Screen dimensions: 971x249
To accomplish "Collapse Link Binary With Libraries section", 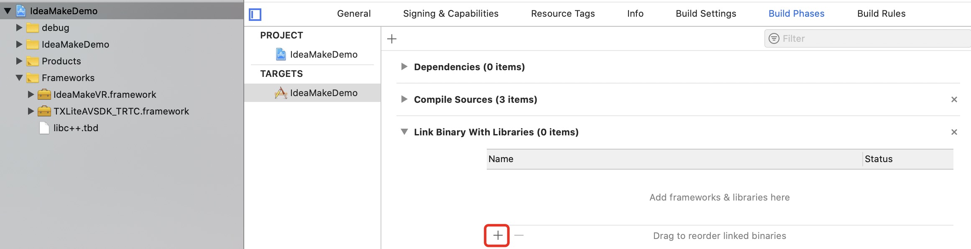I will click(x=404, y=132).
